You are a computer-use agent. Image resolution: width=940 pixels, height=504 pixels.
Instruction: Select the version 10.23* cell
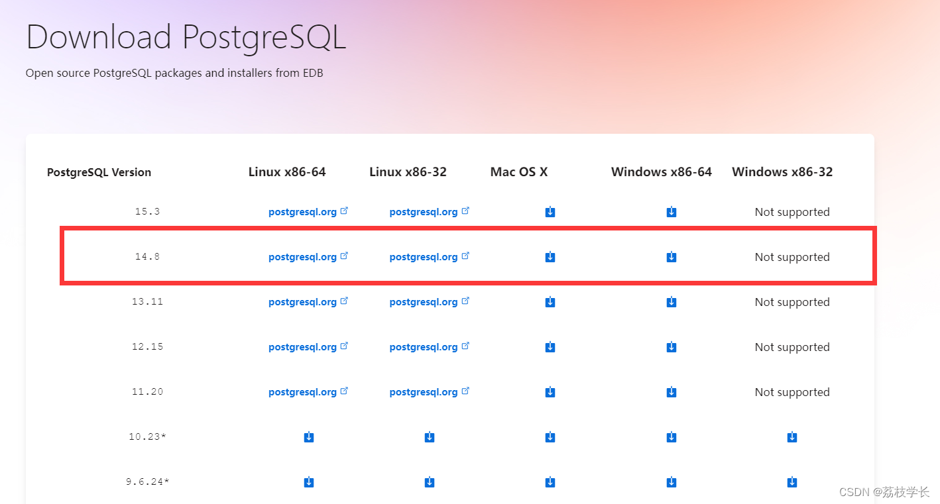[147, 437]
